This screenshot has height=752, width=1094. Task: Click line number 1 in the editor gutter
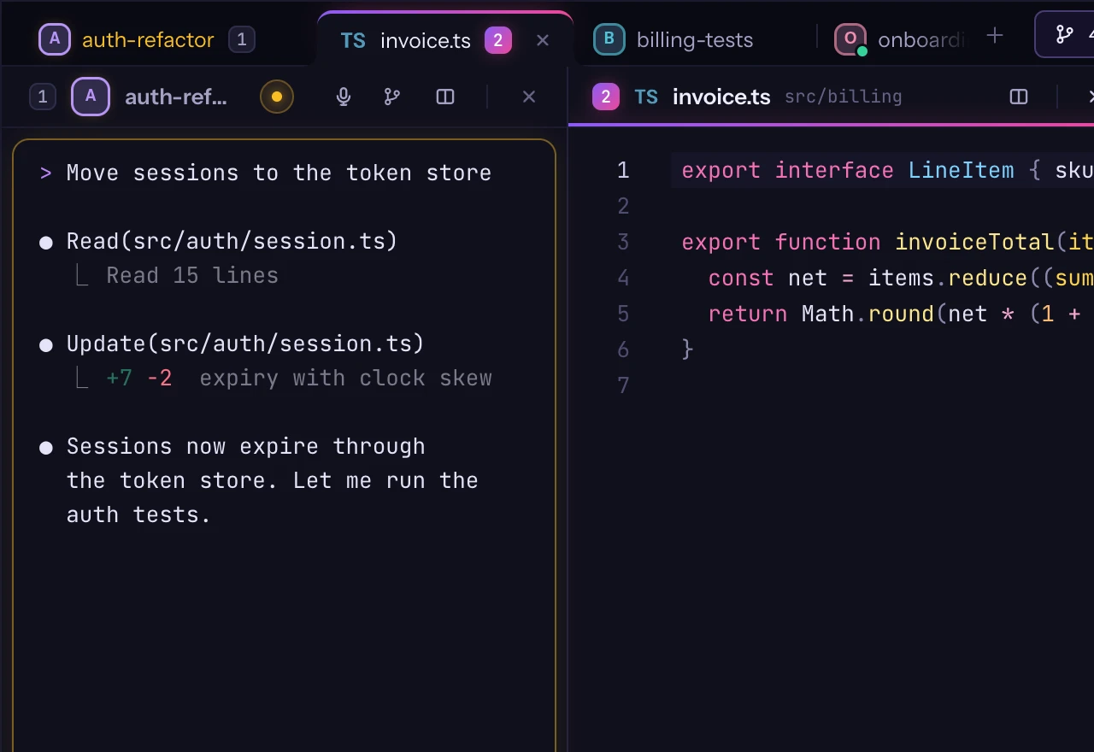pyautogui.click(x=623, y=170)
